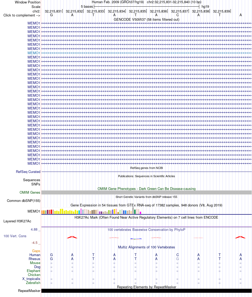Click the 'GENCODE V50lift37 (58 items filtered out)' title
This screenshot has width=252, height=297.
click(146, 19)
